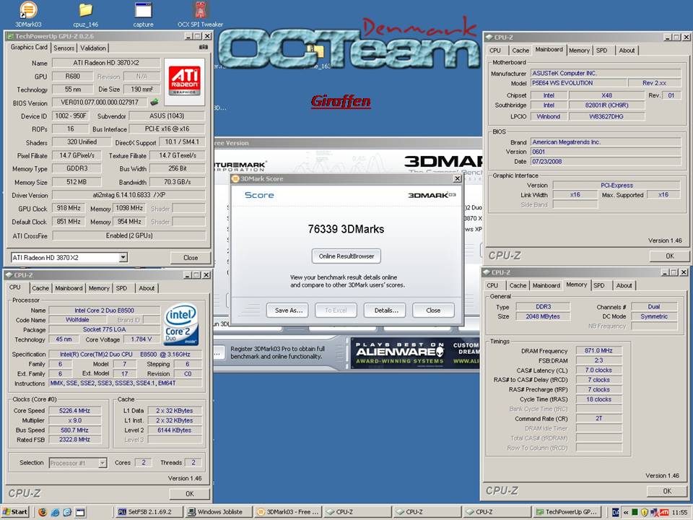The image size is (693, 520).
Task: Click GPU-Z camera screenshot icon
Action: pos(204,47)
